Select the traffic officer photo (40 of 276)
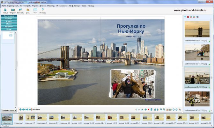This screenshot has width=214, height=128. pyautogui.click(x=197, y=99)
